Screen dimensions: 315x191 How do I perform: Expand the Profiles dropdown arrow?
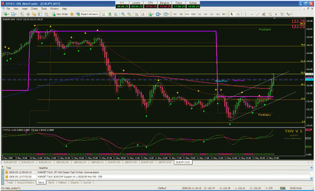pyautogui.click(x=16, y=14)
